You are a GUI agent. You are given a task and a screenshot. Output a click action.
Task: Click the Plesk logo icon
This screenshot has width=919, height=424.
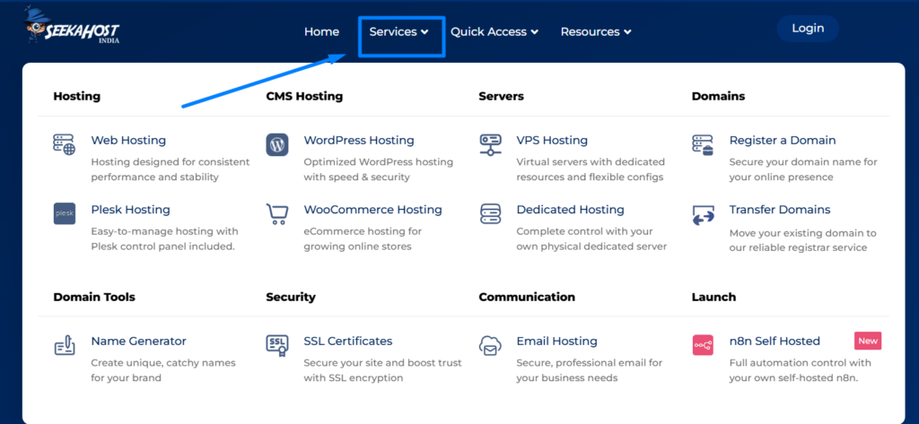click(65, 213)
